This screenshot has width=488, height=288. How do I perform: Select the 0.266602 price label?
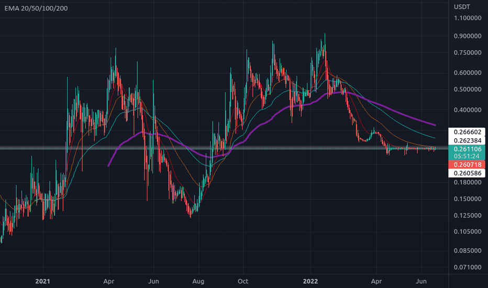(467, 132)
